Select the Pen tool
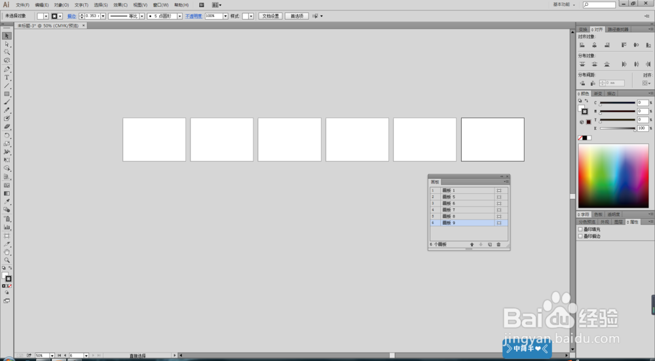Image resolution: width=655 pixels, height=361 pixels. pos(7,69)
